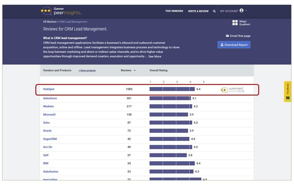Click the Download Report button
Screen dimensions: 294x185
[234, 45]
